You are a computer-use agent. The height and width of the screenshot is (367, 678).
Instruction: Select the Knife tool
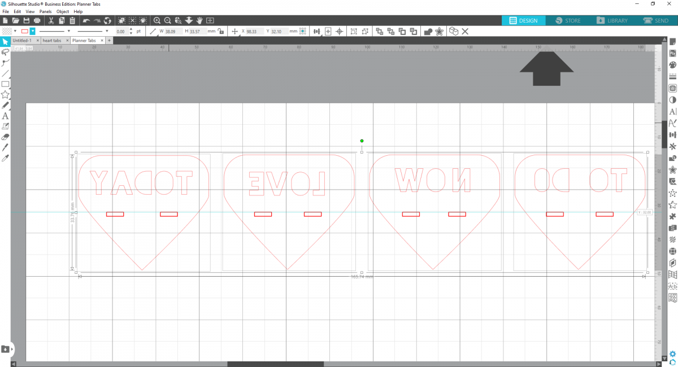coord(6,147)
